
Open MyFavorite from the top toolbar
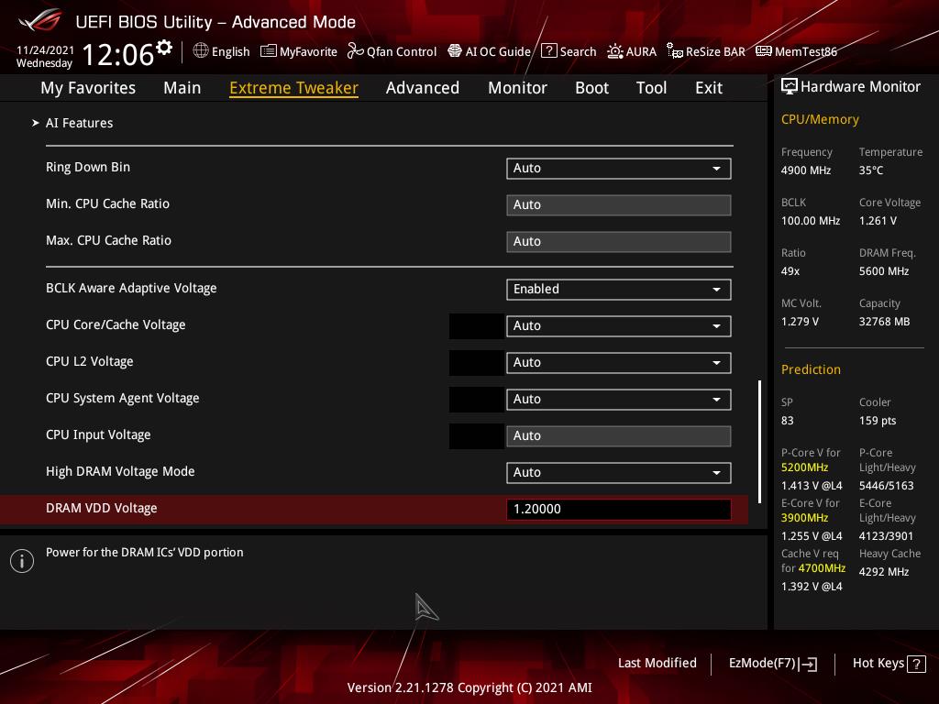pyautogui.click(x=299, y=51)
